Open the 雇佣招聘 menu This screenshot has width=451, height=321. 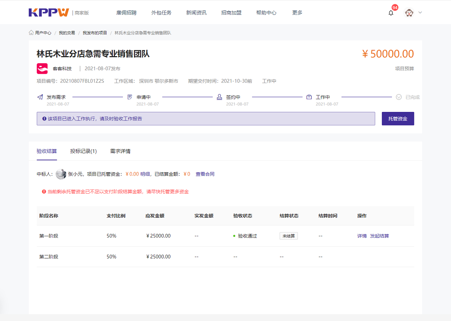(x=126, y=13)
